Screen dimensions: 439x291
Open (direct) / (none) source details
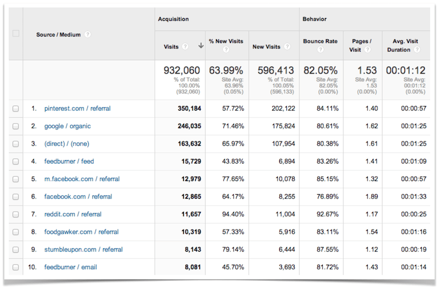pyautogui.click(x=66, y=144)
